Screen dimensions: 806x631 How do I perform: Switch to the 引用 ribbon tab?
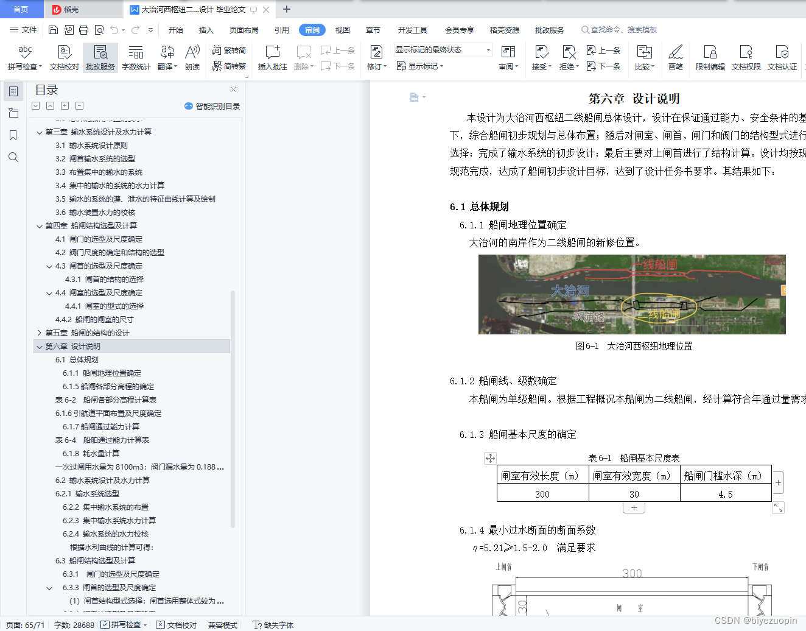281,30
